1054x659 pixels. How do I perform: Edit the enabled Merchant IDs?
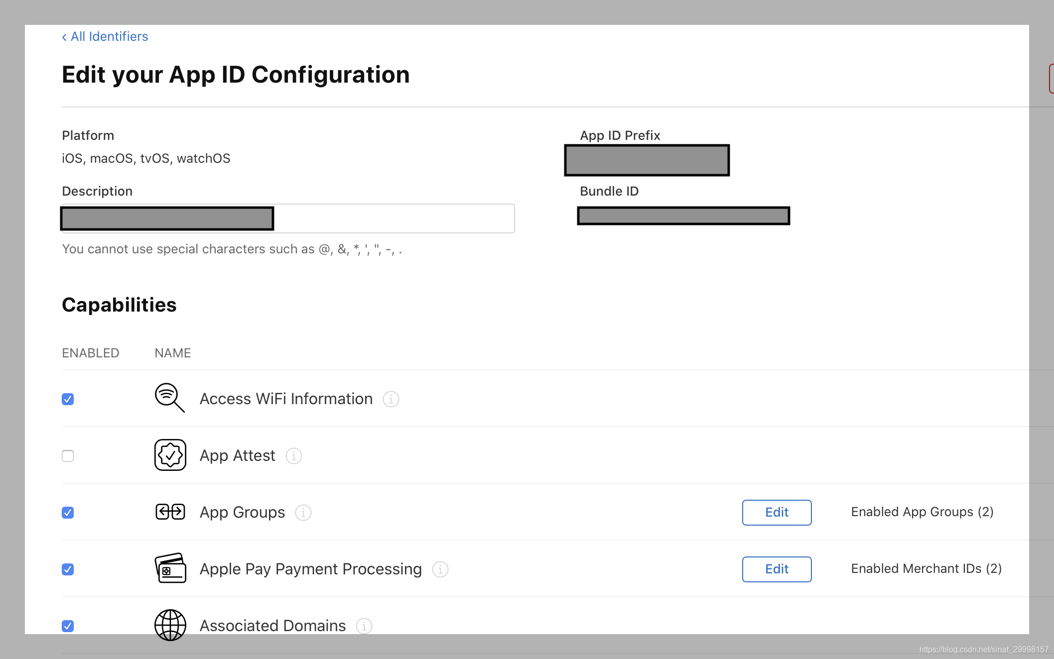(x=777, y=569)
